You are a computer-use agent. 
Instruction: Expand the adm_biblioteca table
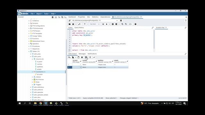(31, 87)
